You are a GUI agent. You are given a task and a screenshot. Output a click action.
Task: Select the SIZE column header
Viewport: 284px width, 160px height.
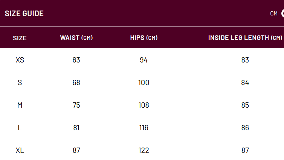20,38
